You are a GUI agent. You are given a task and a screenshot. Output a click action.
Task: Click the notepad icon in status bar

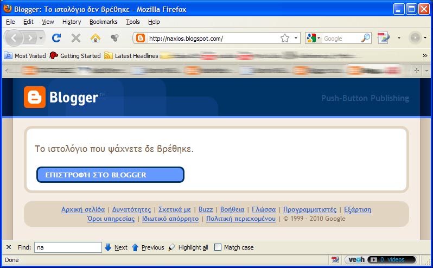tap(335, 260)
